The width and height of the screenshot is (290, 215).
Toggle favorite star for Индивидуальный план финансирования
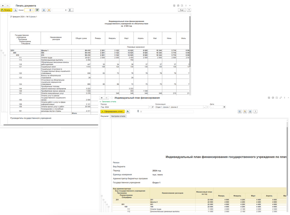112,98
